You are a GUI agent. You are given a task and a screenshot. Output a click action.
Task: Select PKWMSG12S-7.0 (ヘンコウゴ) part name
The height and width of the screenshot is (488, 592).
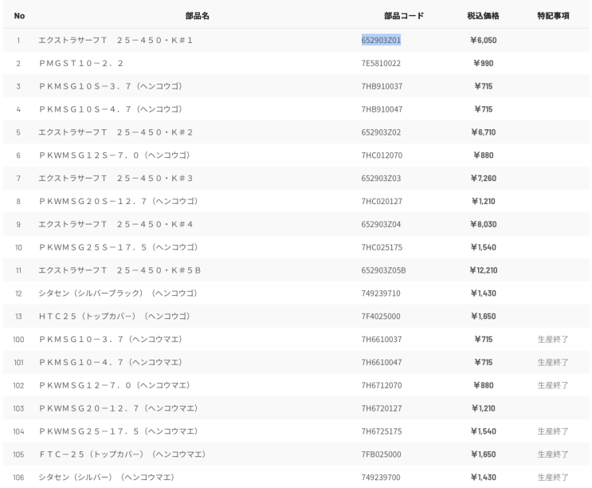point(115,155)
